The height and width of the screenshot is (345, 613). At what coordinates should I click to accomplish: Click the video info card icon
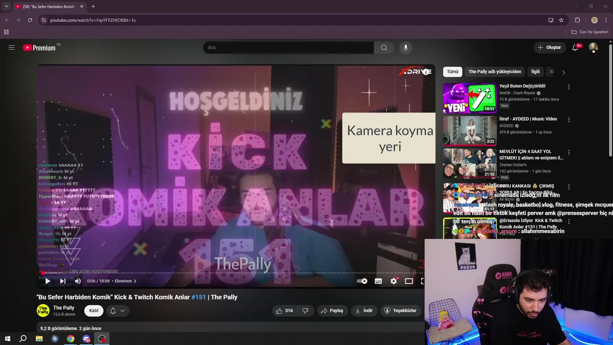(426, 72)
